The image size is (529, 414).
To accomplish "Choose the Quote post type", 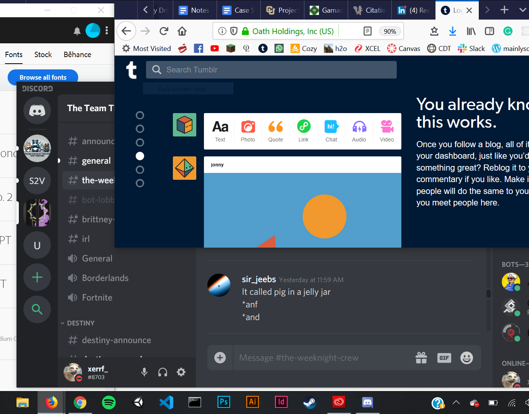I will (x=276, y=131).
